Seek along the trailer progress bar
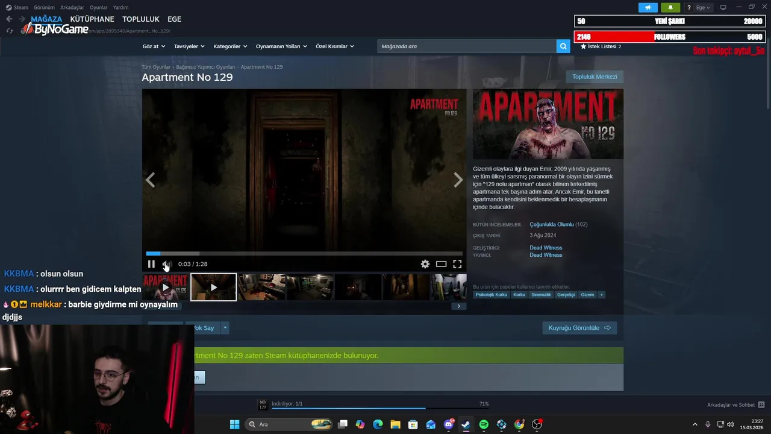The width and height of the screenshot is (771, 434). coord(304,254)
